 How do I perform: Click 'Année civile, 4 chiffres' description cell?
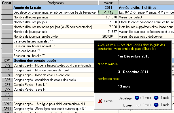point(146,8)
